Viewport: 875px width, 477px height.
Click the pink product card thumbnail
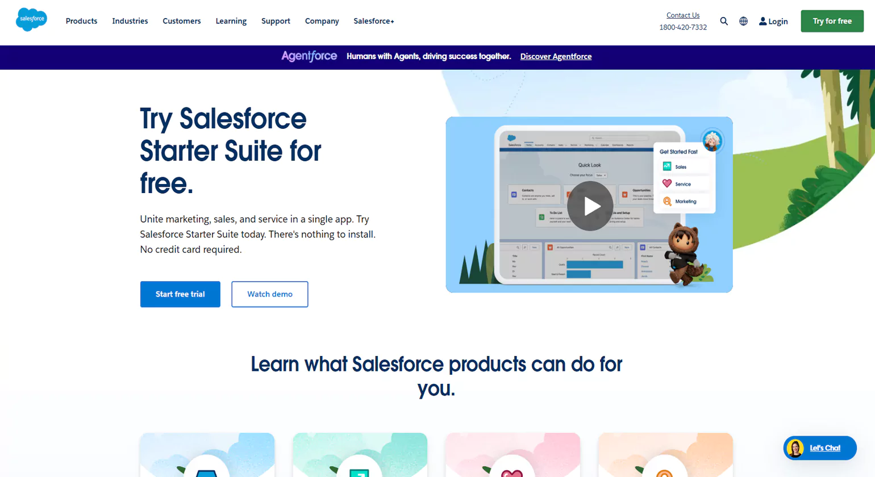(x=512, y=454)
